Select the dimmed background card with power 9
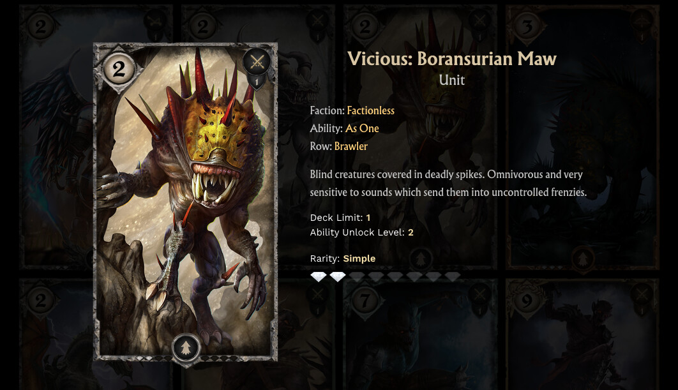 point(582,334)
